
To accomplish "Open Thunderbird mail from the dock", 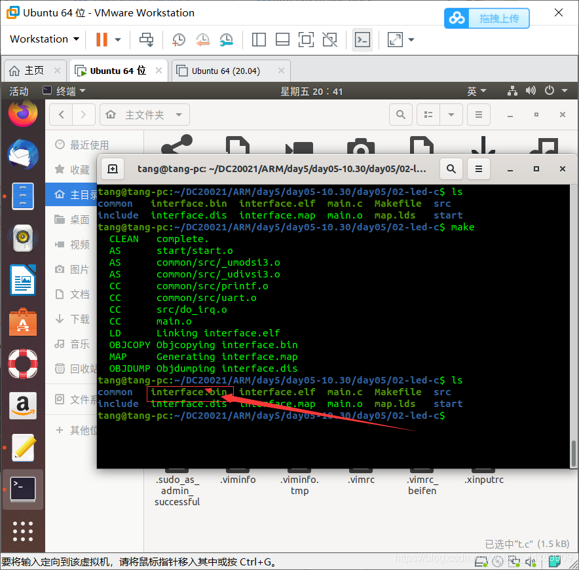I will coord(23,154).
